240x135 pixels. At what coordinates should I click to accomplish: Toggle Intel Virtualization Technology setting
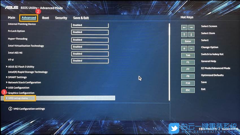[x=90, y=47]
